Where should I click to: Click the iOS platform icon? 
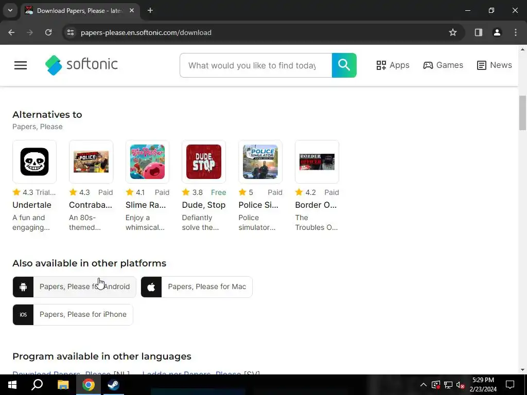click(23, 315)
